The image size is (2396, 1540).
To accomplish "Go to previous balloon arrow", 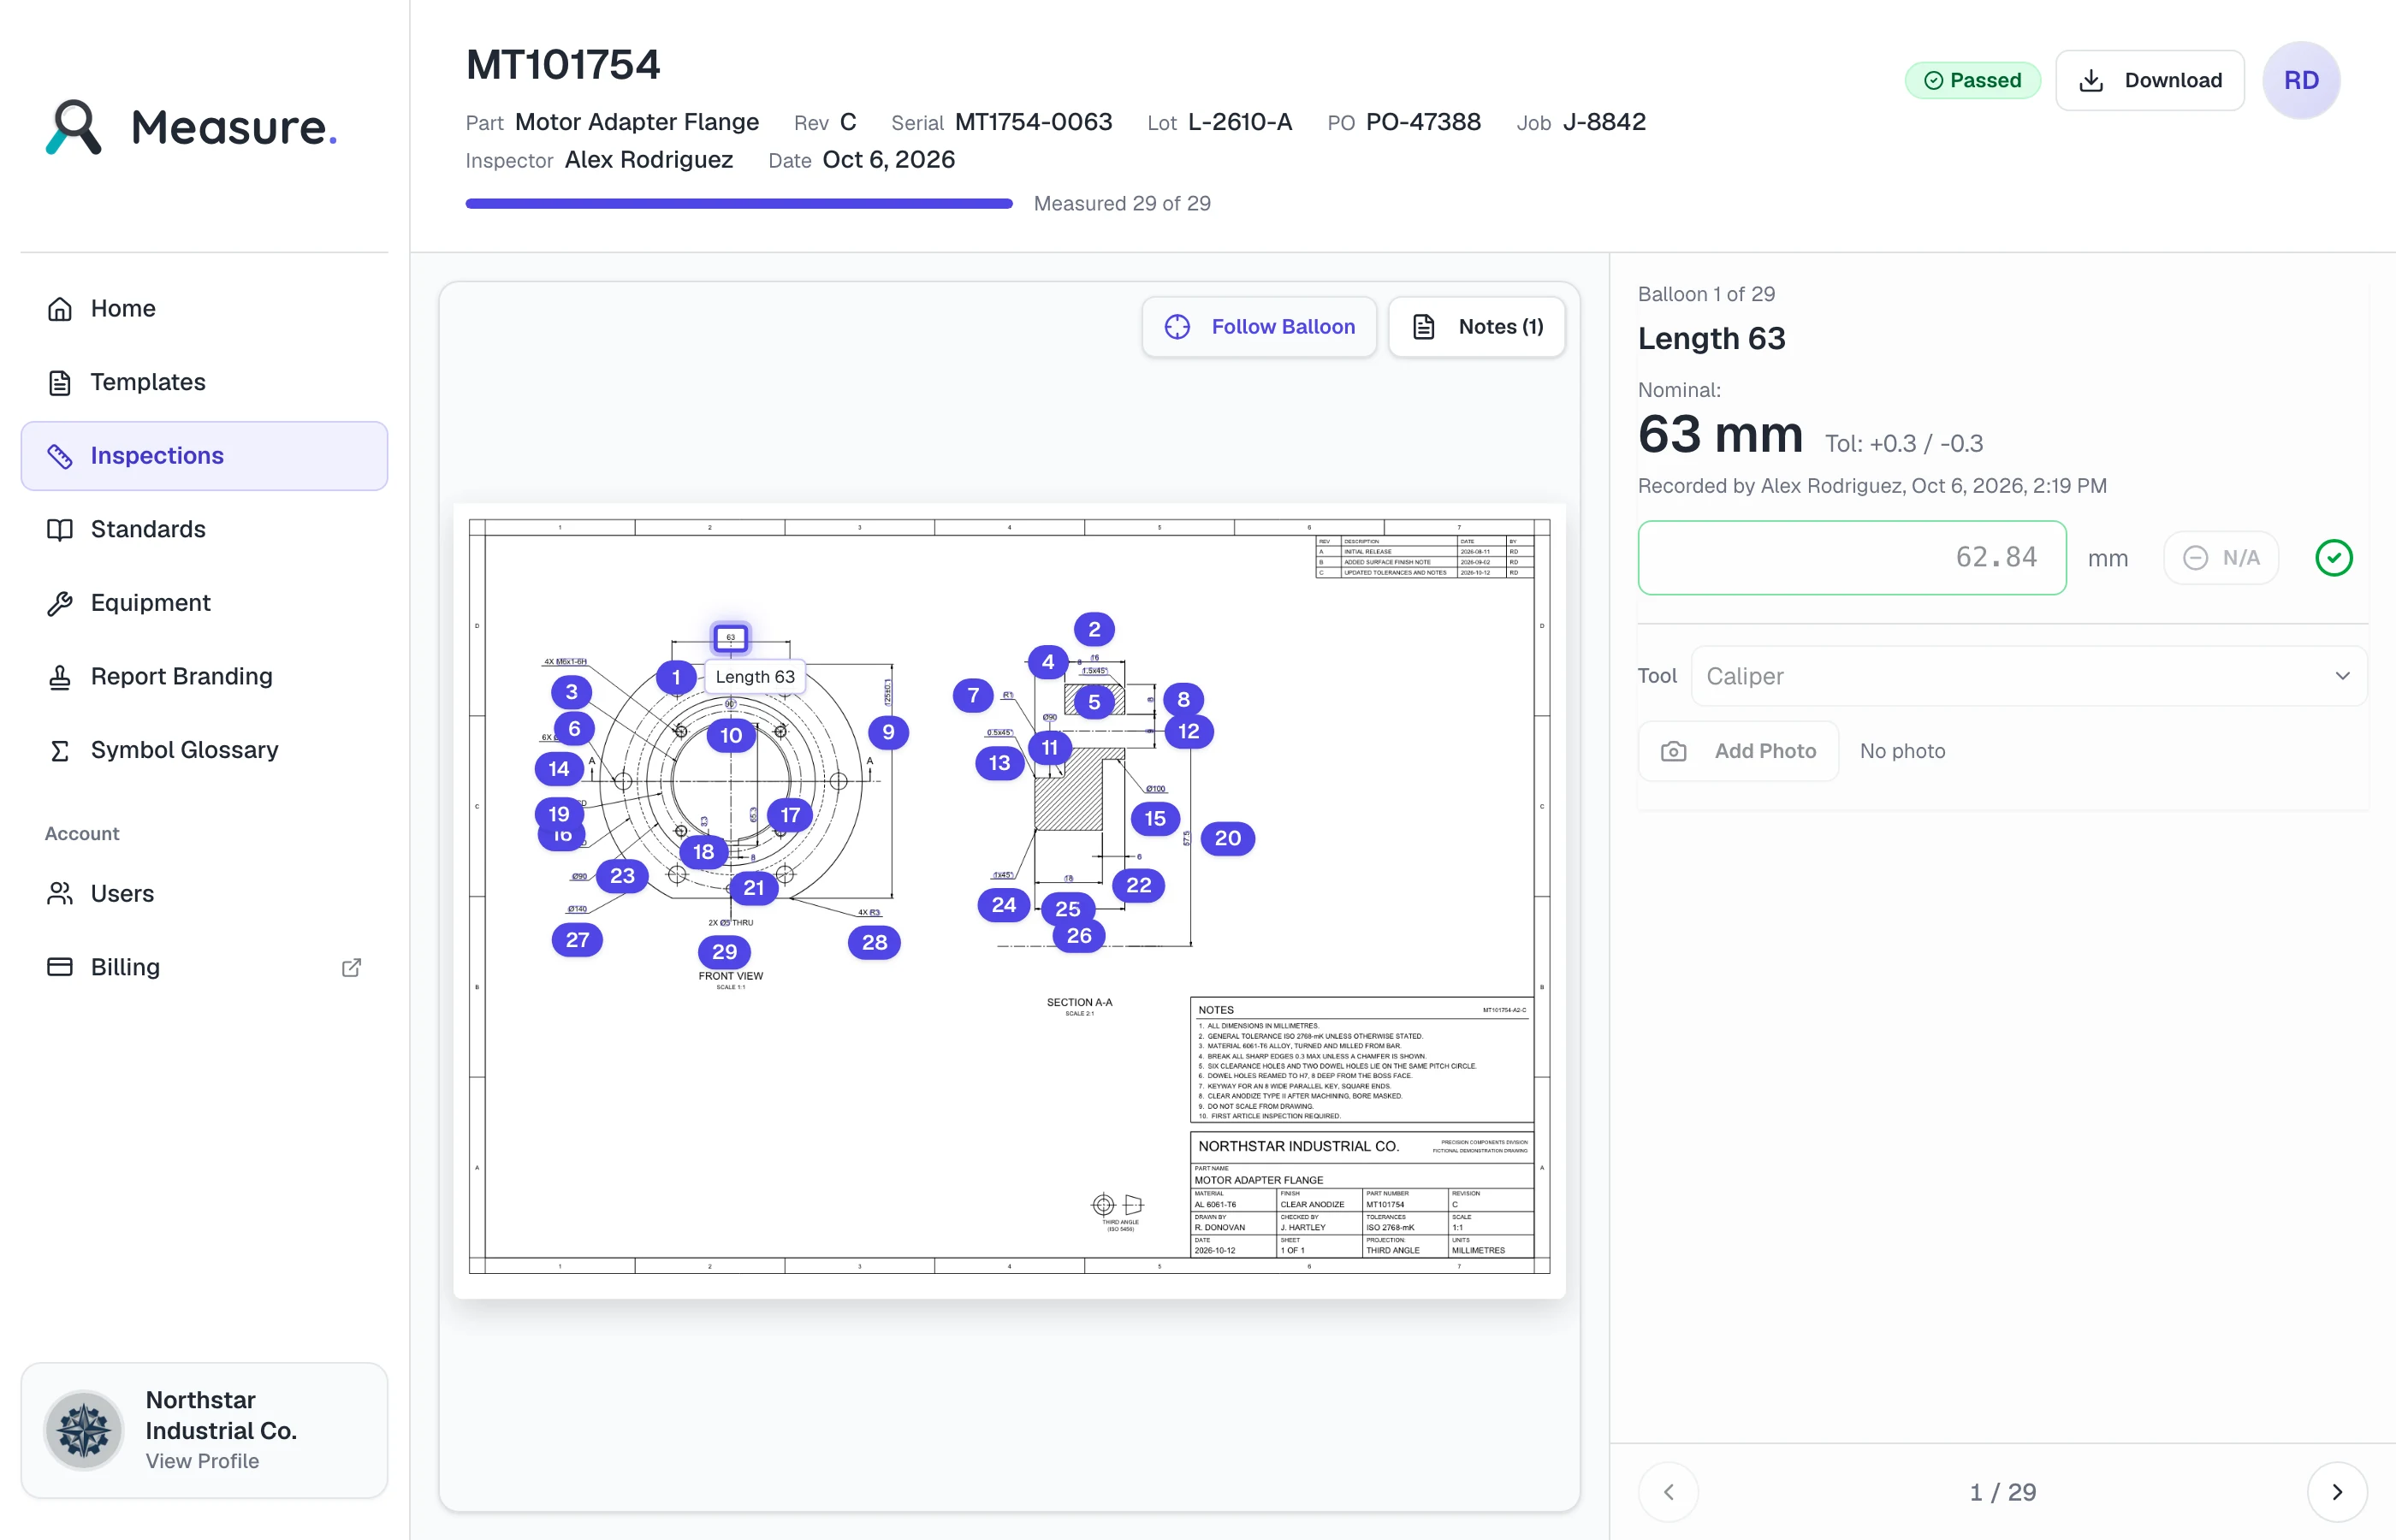I will 1668,1492.
